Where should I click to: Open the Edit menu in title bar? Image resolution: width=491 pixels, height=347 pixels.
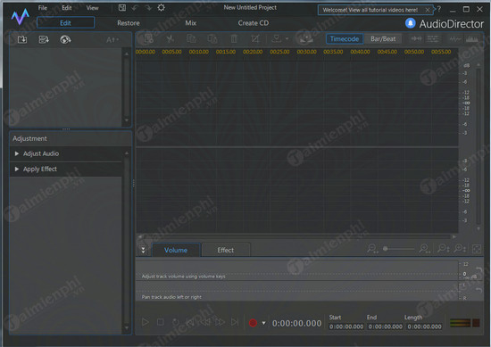coord(66,8)
